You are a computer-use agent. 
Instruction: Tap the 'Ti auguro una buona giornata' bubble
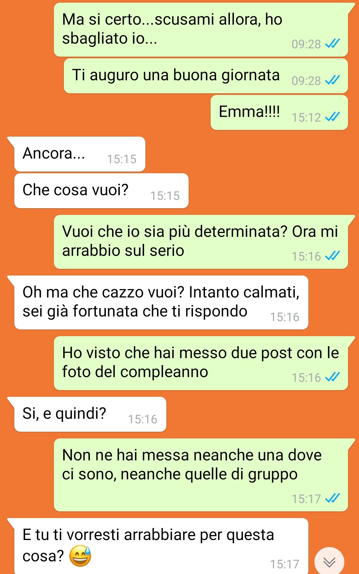206,76
